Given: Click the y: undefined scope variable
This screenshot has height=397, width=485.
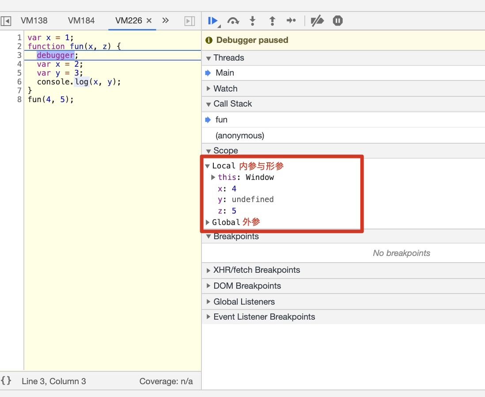Looking at the screenshot, I should click(x=246, y=199).
